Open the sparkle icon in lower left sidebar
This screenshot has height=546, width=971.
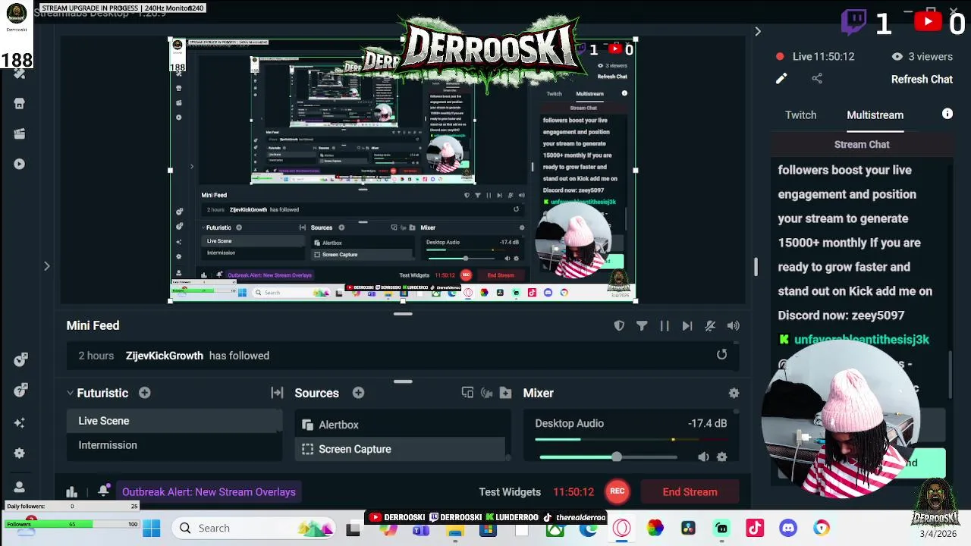tap(20, 422)
